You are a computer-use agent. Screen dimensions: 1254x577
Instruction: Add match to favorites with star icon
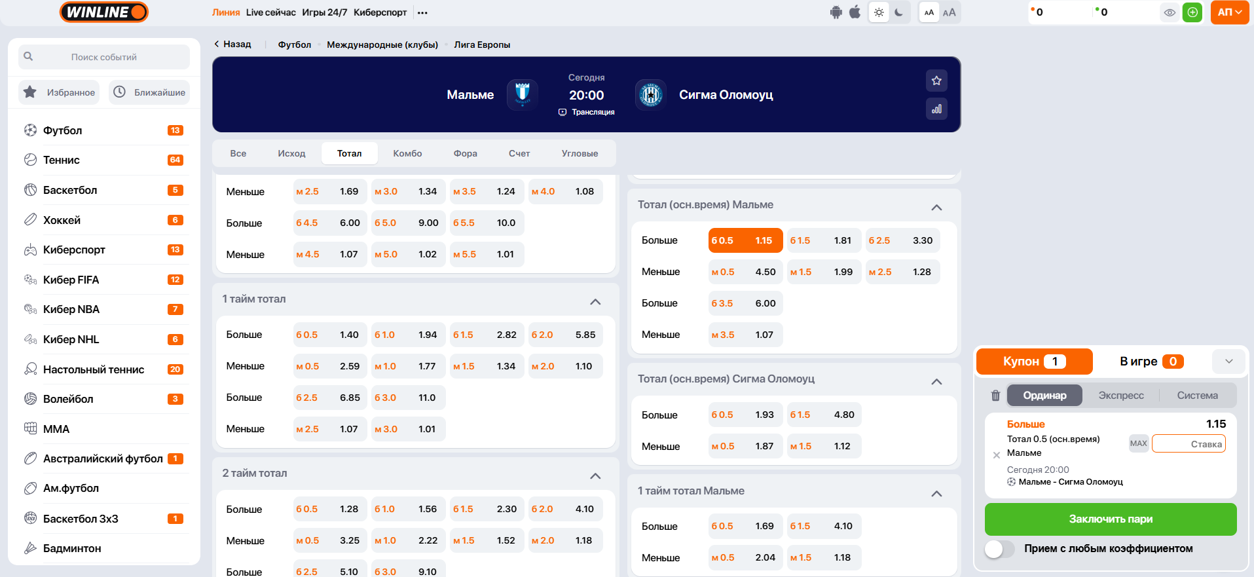[936, 81]
